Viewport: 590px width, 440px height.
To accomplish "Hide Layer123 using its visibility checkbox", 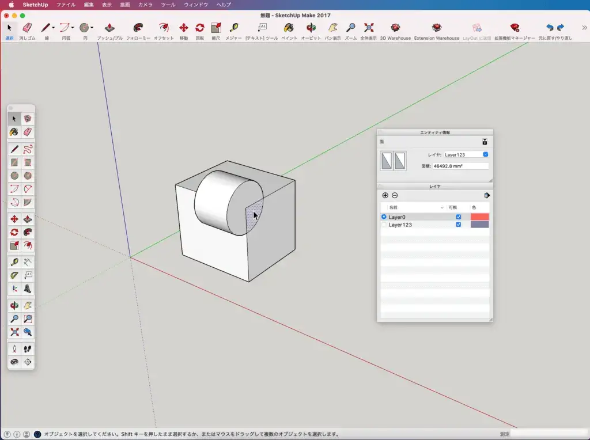I will [458, 225].
